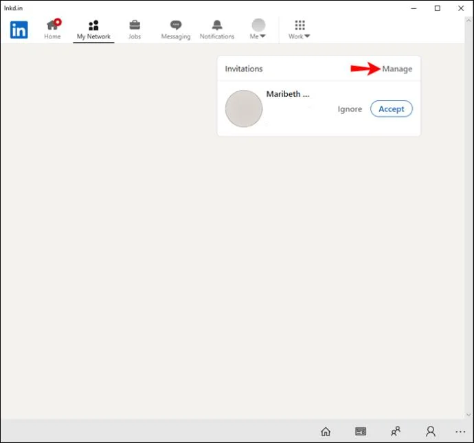
Task: Open the Jobs briefcase tab
Action: (x=135, y=30)
